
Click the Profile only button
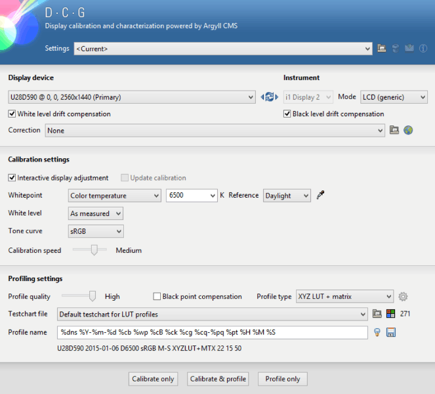pos(283,379)
